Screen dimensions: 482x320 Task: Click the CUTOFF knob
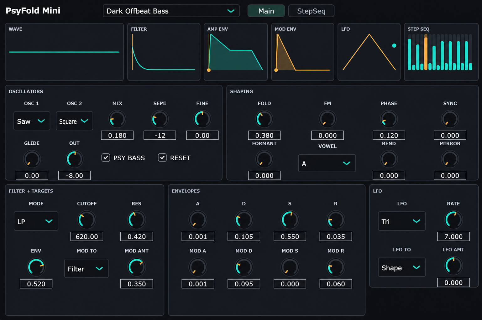(87, 220)
